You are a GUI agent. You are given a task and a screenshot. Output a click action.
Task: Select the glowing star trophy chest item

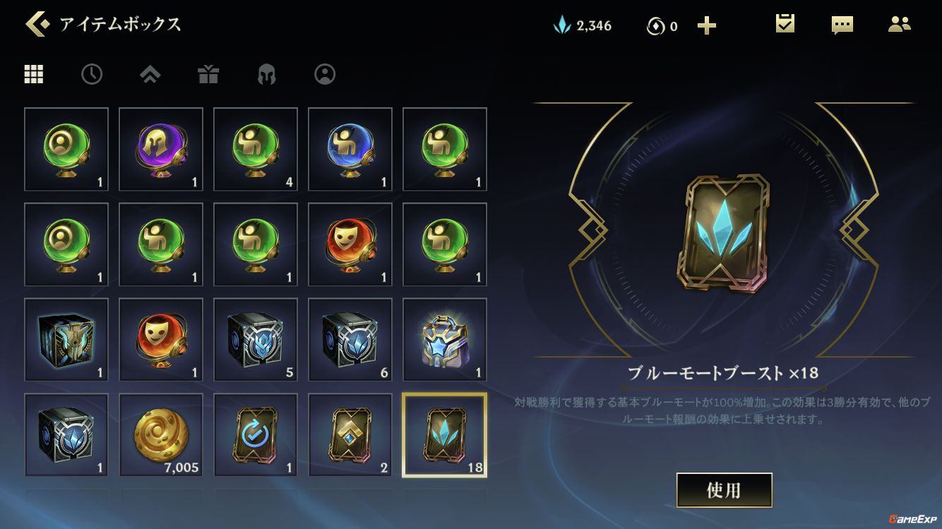445,340
